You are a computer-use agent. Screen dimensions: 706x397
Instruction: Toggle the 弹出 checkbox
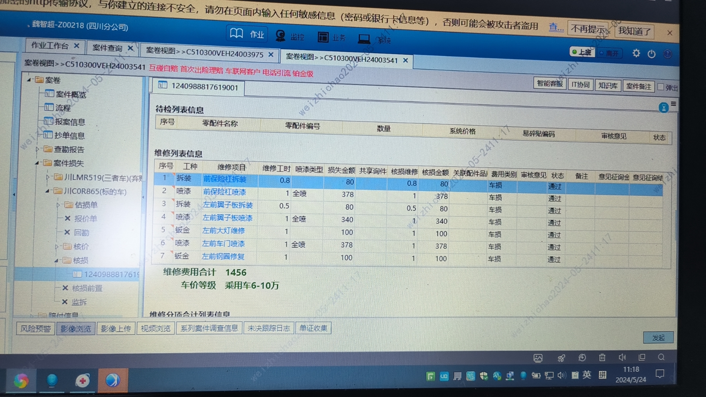pyautogui.click(x=661, y=87)
